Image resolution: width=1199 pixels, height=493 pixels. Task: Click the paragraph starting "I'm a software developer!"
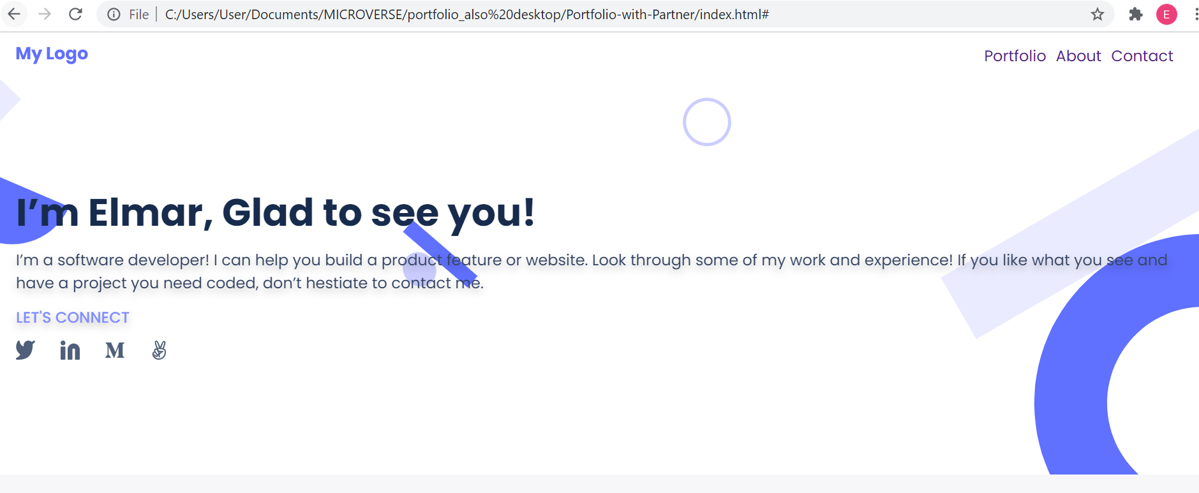592,272
